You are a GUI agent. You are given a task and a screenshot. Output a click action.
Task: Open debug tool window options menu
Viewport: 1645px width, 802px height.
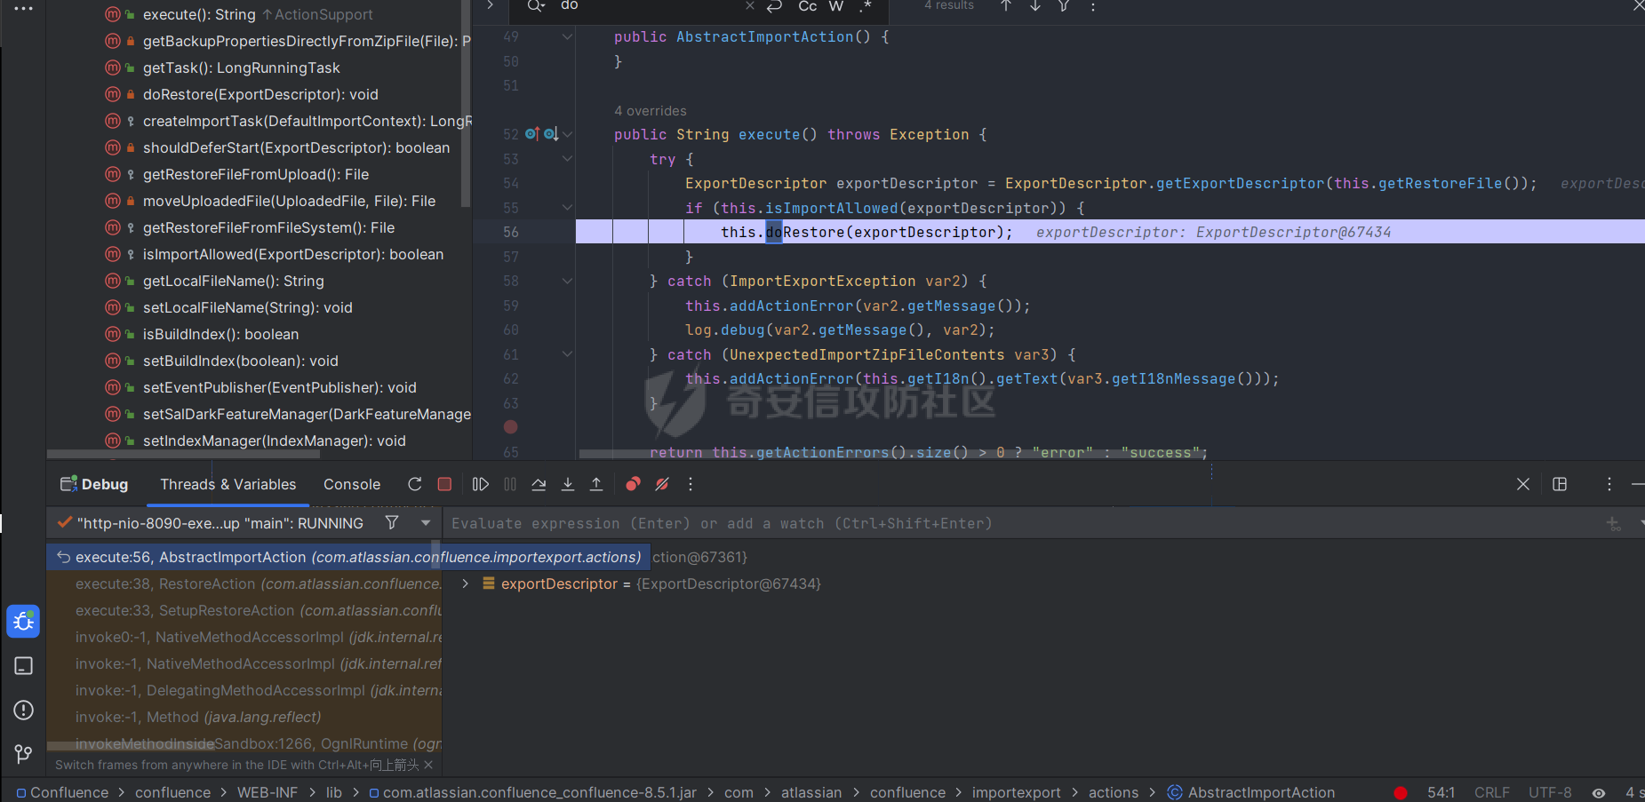[x=1609, y=484]
